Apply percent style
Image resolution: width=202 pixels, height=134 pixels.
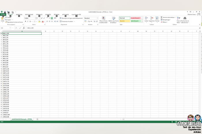pos(89,22)
